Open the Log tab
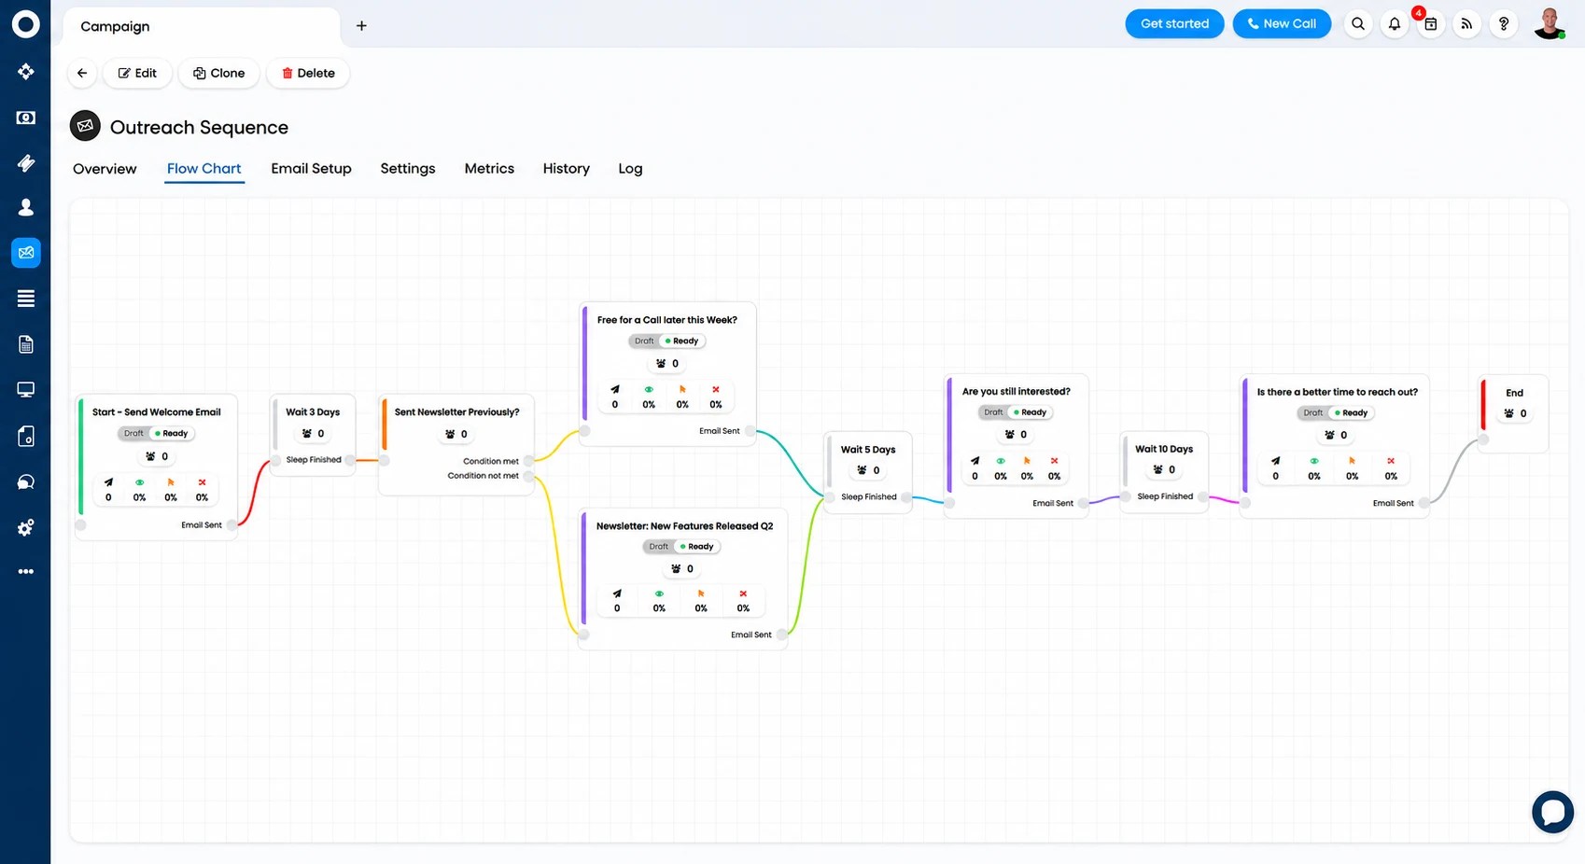This screenshot has height=864, width=1585. click(630, 169)
